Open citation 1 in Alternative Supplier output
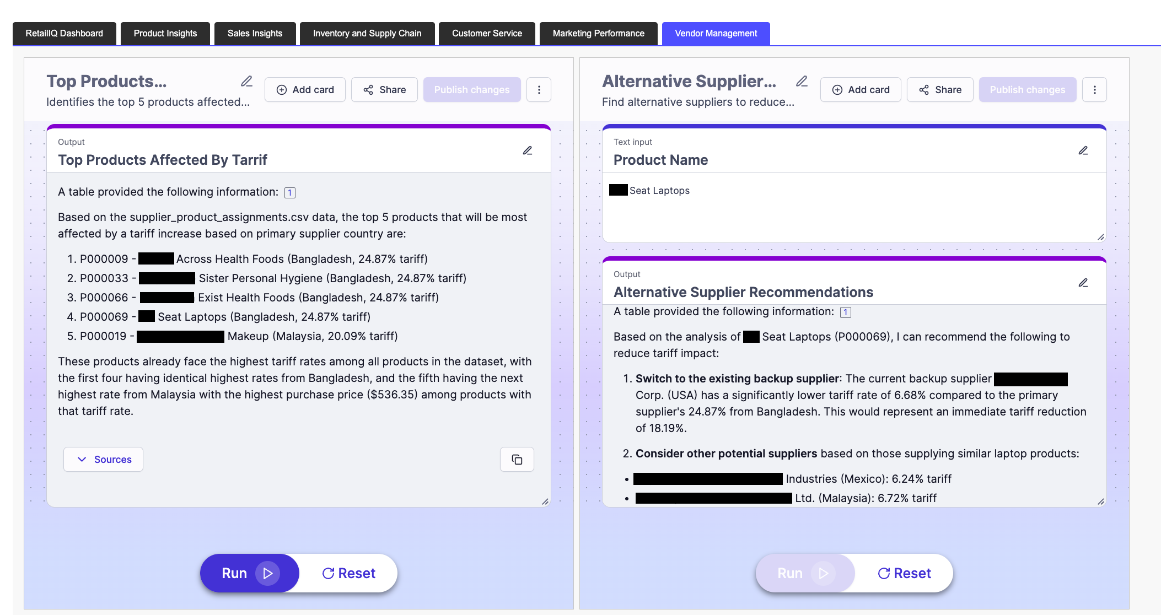 845,312
